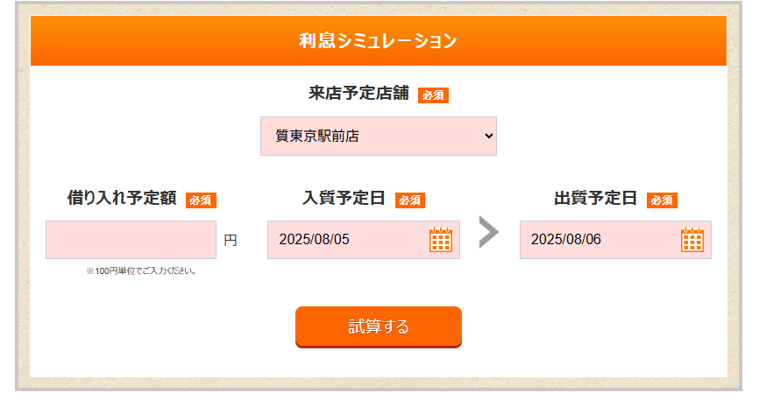The height and width of the screenshot is (393, 759).
Task: Open calendar picker for 入質予定日 field
Action: (x=441, y=240)
